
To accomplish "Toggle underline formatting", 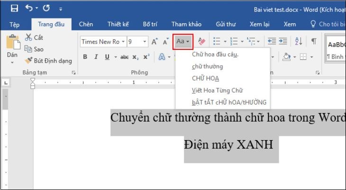I will pos(107,57).
